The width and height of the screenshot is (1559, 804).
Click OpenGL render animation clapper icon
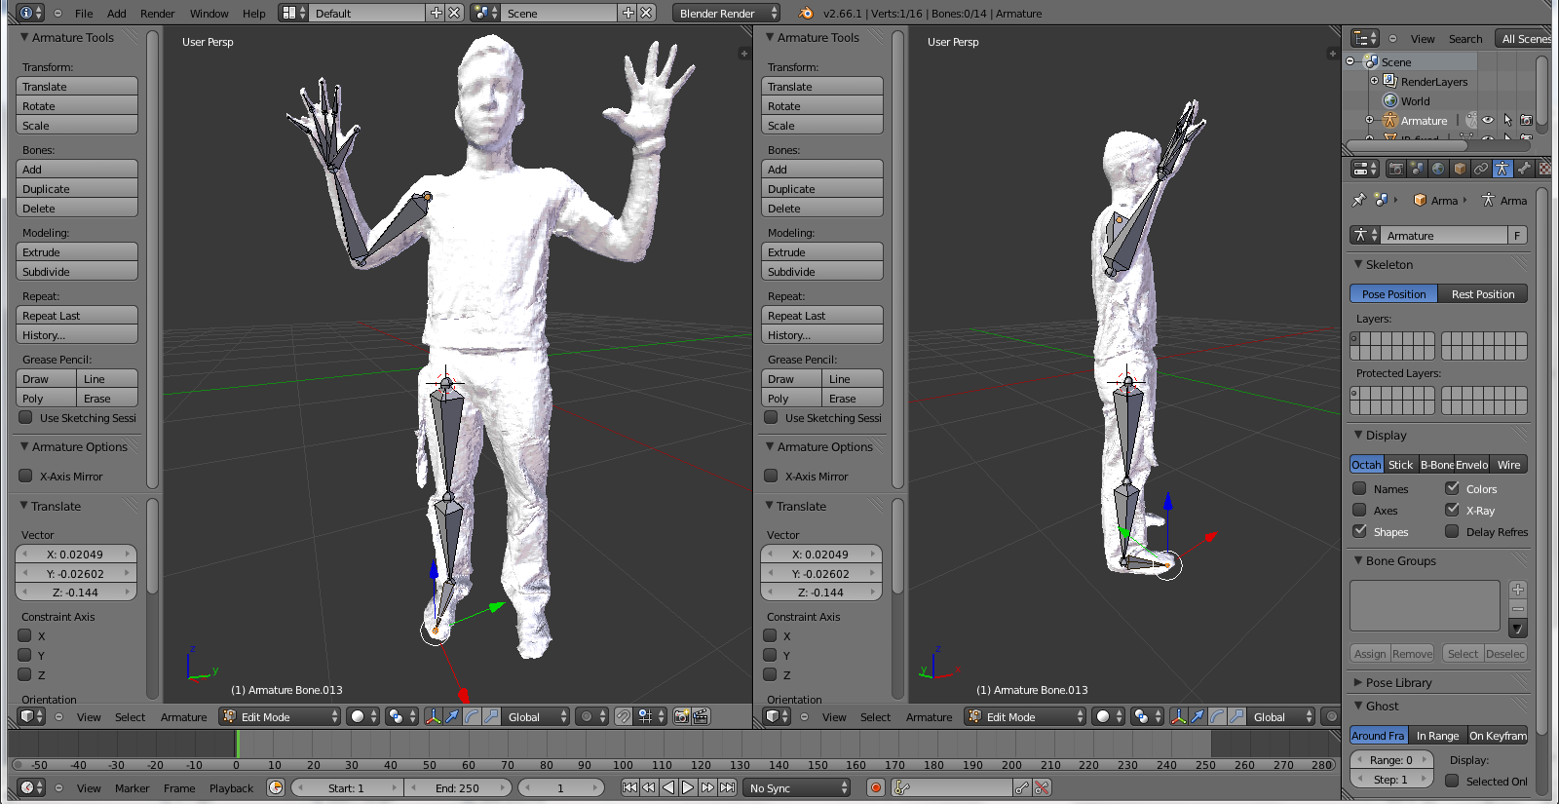(701, 716)
